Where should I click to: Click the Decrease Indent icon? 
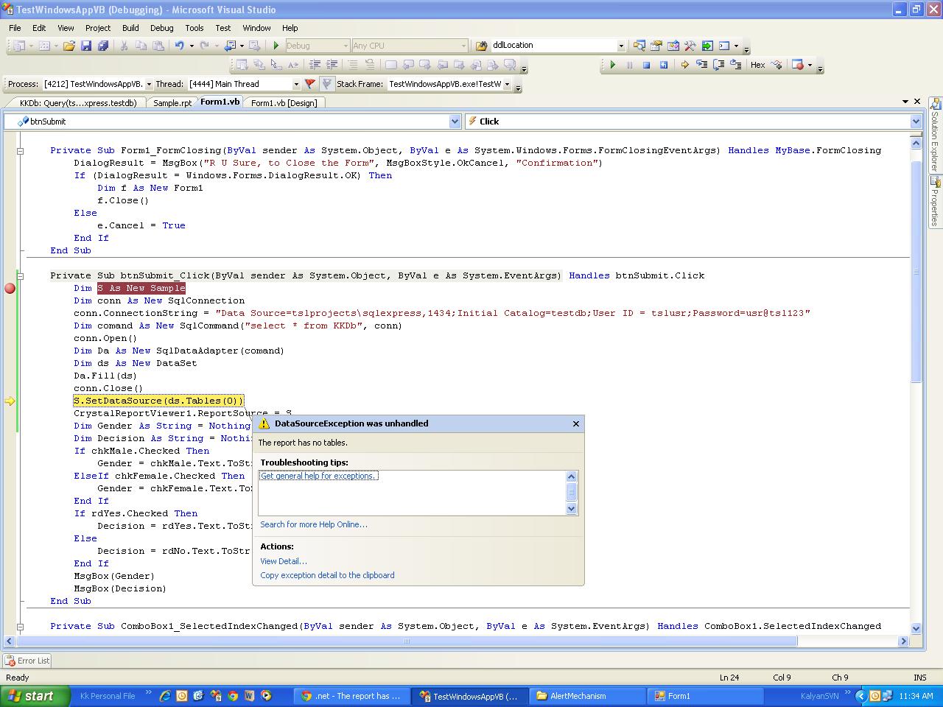[x=315, y=65]
